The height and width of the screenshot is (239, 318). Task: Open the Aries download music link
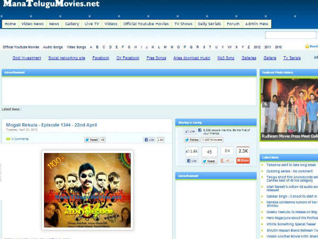tap(192, 58)
